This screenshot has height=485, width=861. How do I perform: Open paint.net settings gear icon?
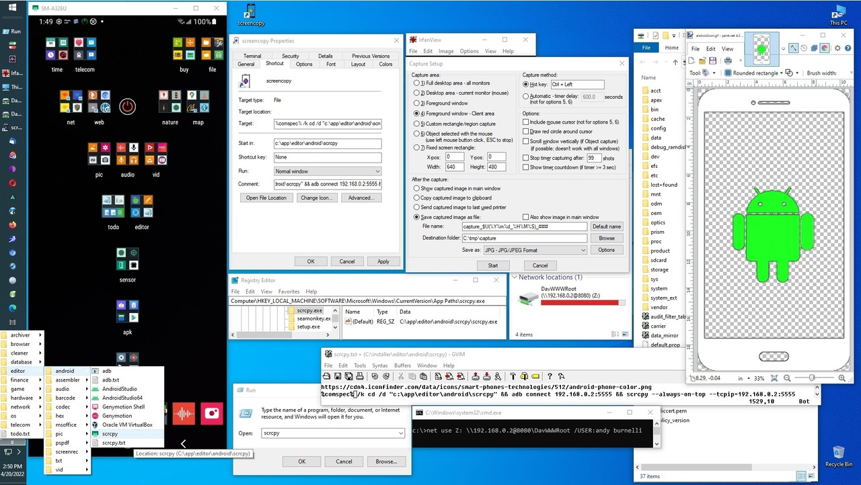tap(837, 48)
